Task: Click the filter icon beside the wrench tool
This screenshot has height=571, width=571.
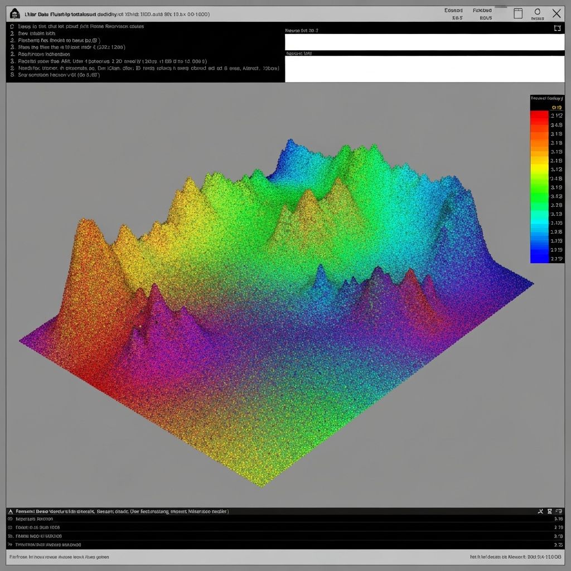Action: click(x=549, y=511)
